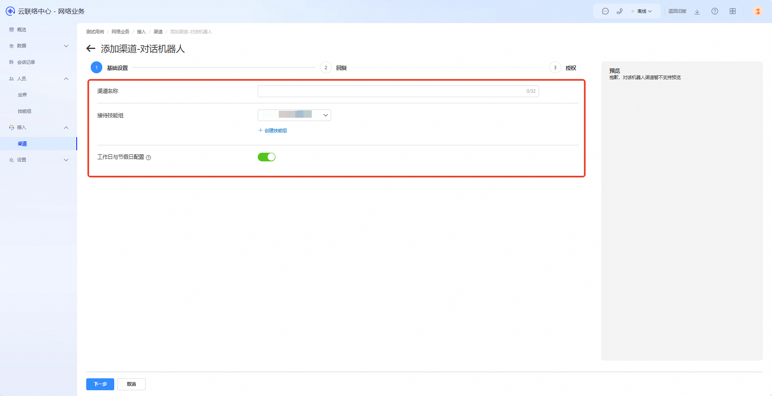
Task: Expand the 数据 sidebar menu chevron
Action: (66, 46)
